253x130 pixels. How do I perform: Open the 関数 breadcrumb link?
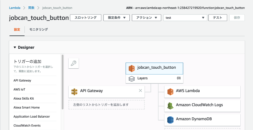click(31, 8)
